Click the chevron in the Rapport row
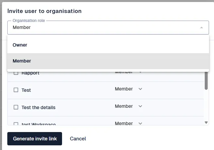Image resolution: width=214 pixels, height=150 pixels. 140,72
